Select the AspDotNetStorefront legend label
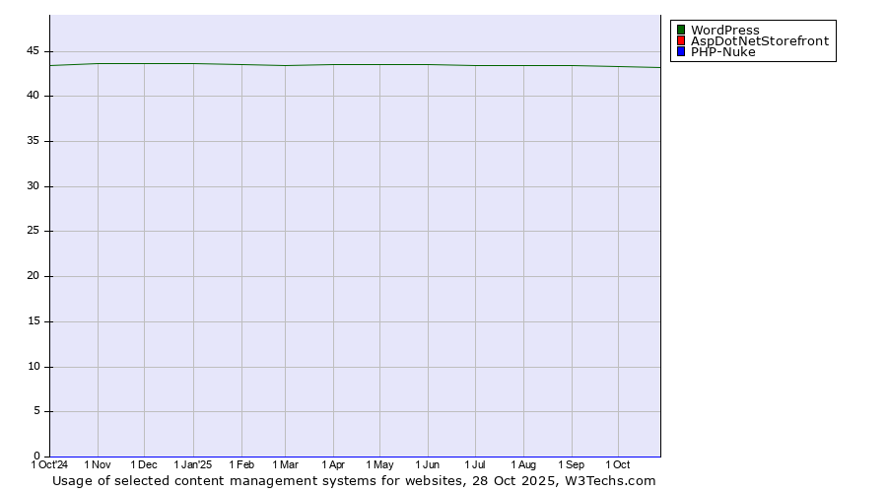Image resolution: width=887 pixels, height=493 pixels. tap(759, 41)
